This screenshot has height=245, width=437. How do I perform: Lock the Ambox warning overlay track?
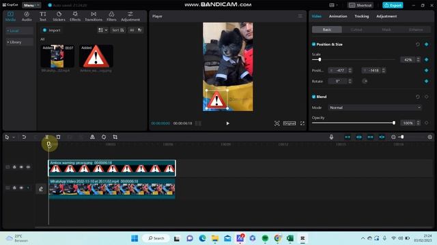[14, 167]
